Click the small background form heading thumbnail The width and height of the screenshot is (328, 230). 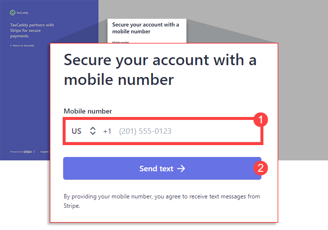pos(146,28)
